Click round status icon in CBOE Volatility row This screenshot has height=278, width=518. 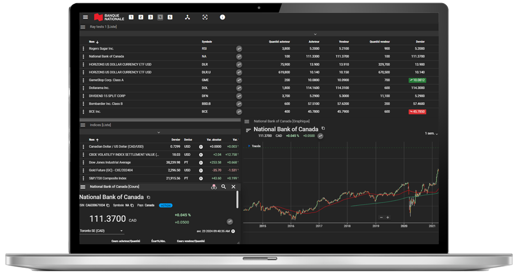201,155
